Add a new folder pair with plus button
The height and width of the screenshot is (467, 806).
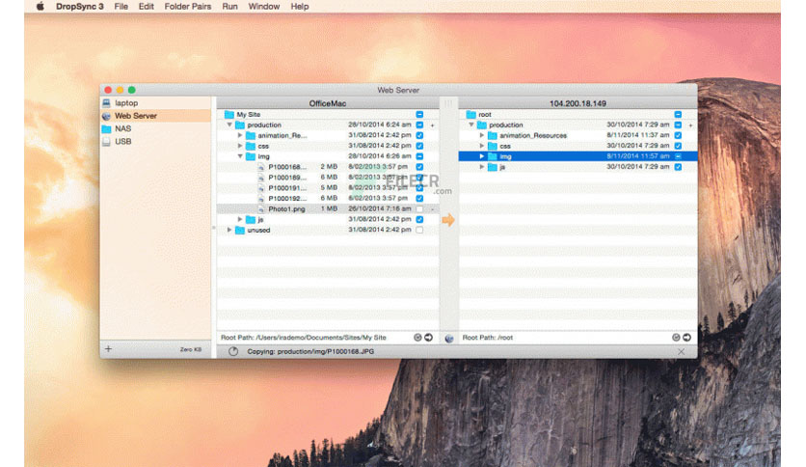(x=108, y=348)
